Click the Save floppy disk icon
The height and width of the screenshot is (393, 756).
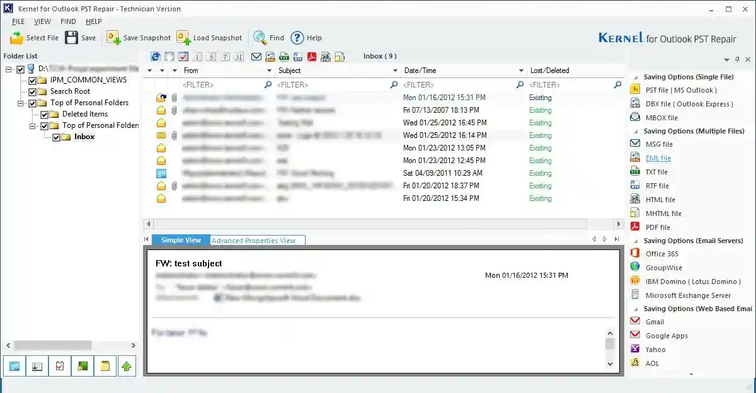click(x=72, y=38)
